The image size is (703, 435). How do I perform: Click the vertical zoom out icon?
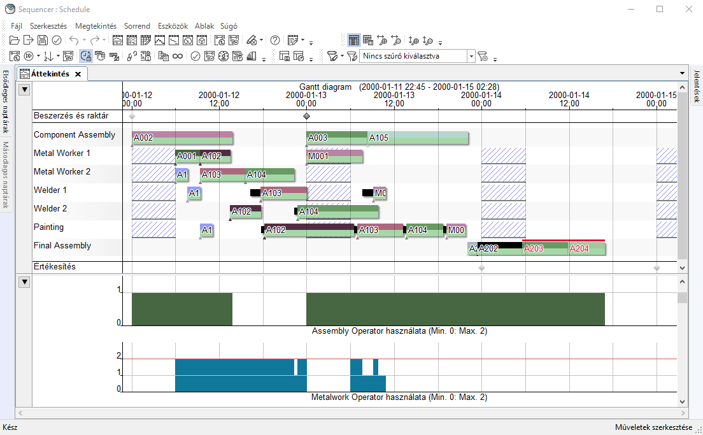(428, 40)
